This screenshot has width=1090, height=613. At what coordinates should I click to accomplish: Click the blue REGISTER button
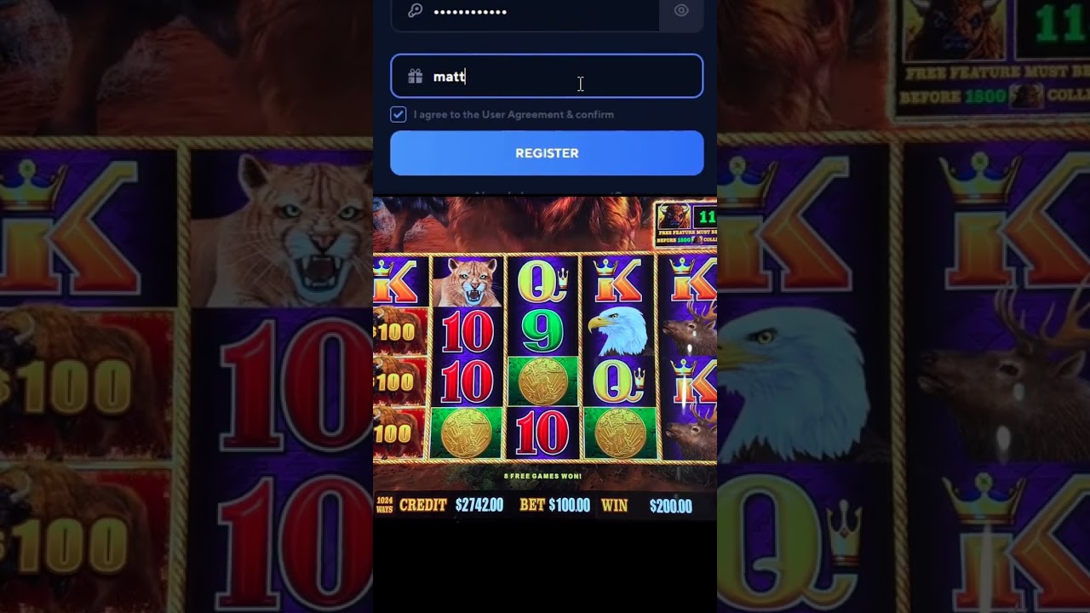point(547,153)
